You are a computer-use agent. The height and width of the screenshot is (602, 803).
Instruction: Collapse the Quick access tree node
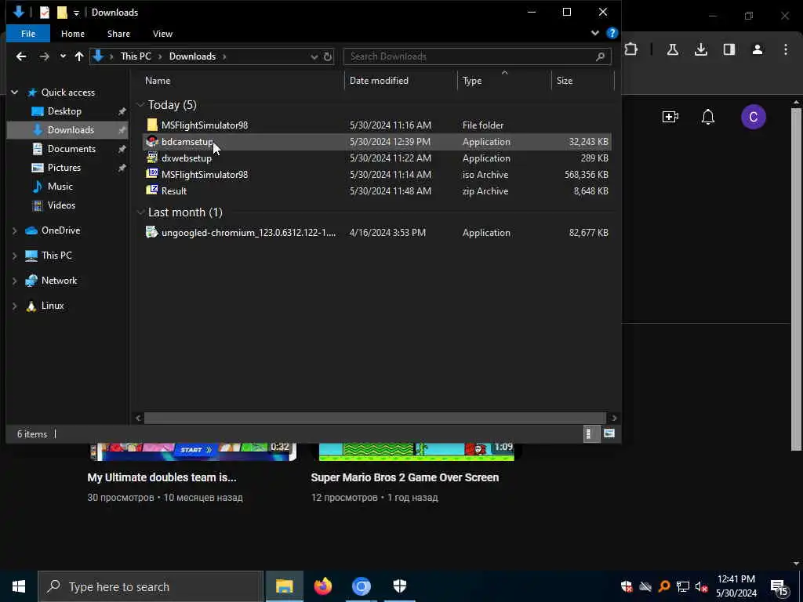14,92
